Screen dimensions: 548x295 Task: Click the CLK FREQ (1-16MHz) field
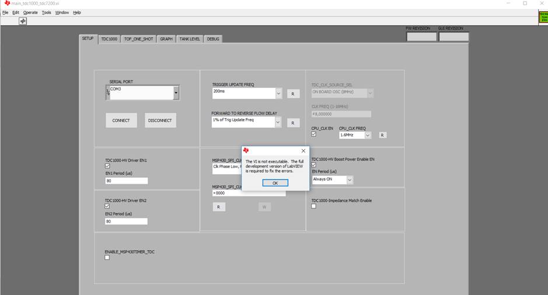click(341, 114)
